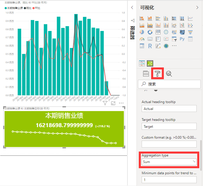Select the waterfall chart visual
Viewport: 203px width, 186px height.
182,25
